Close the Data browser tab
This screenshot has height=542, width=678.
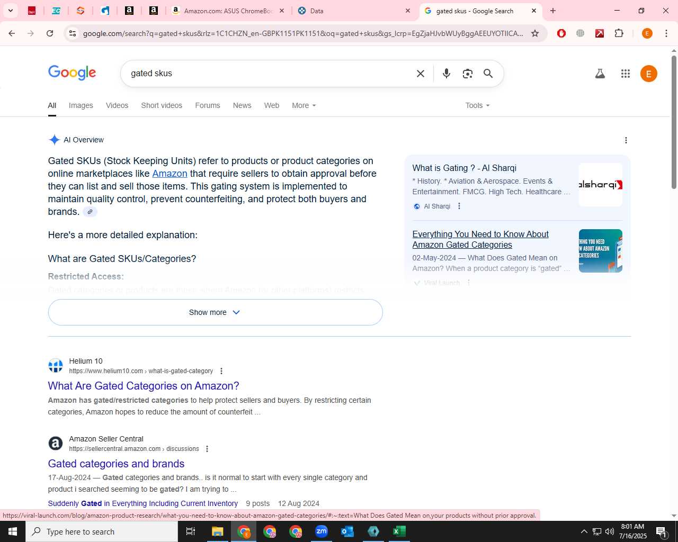click(408, 11)
